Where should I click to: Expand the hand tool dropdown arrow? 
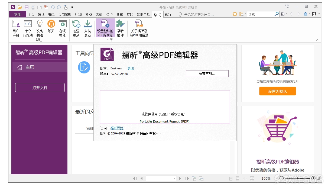(x=69, y=7)
